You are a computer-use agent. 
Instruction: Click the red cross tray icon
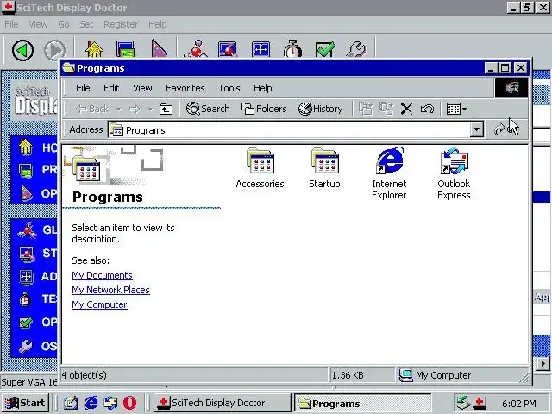(x=480, y=403)
